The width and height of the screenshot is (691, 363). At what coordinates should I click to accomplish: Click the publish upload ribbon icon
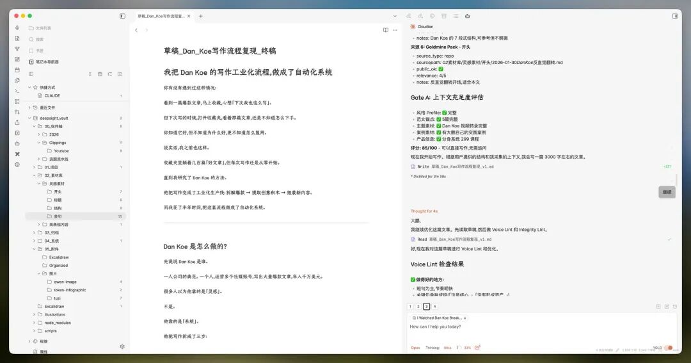pos(17,122)
